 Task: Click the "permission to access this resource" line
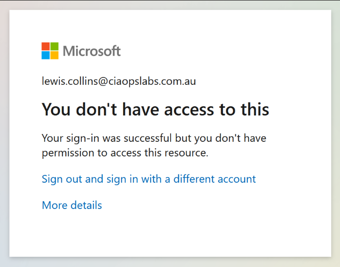coord(125,153)
